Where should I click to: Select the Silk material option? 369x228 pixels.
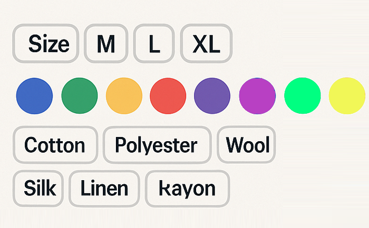[38, 188]
